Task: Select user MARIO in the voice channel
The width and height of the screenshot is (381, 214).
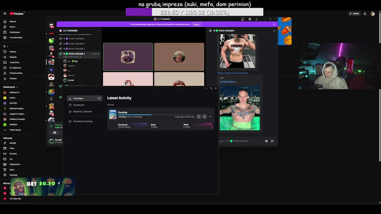Action: coord(71,66)
